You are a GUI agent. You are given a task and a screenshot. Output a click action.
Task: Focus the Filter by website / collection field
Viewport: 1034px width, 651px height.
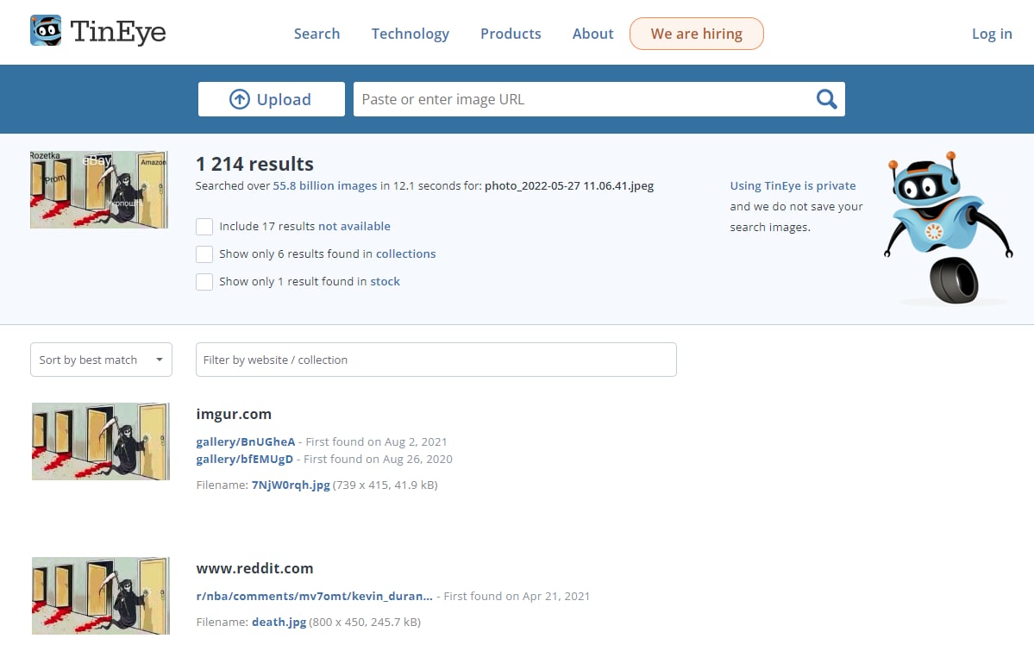point(436,360)
